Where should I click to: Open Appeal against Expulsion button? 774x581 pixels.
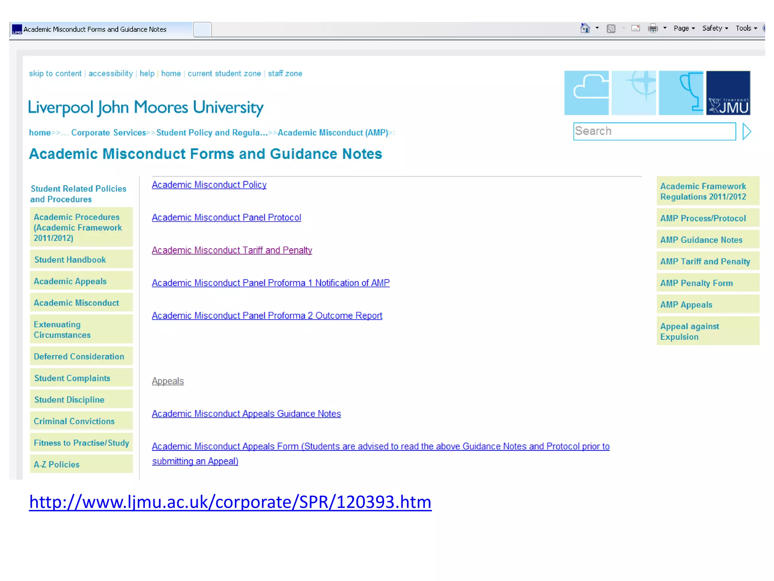coord(708,331)
